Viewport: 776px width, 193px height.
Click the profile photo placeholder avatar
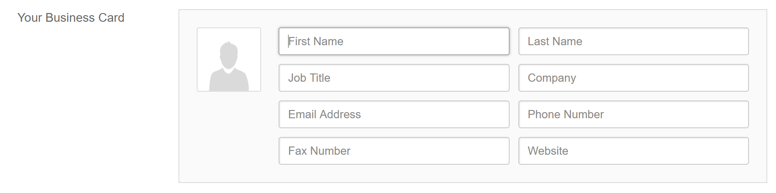[x=229, y=60]
